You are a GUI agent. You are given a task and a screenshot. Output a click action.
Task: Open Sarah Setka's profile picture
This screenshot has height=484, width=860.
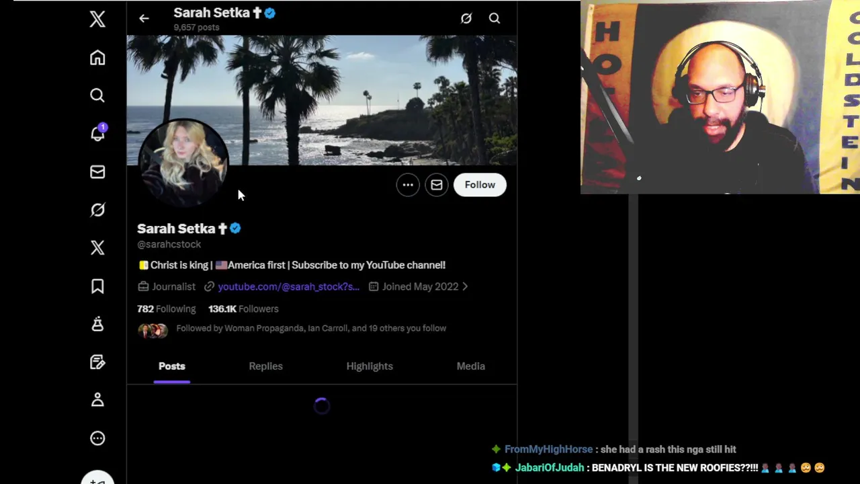[183, 162]
